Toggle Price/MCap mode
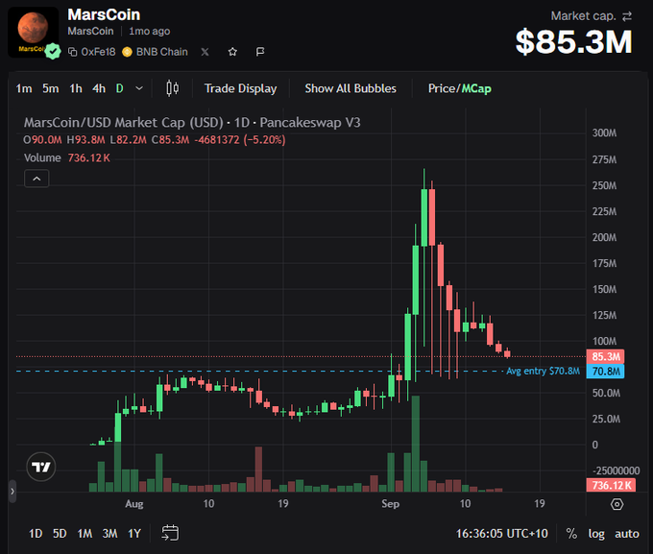Image resolution: width=653 pixels, height=554 pixels. [x=459, y=88]
